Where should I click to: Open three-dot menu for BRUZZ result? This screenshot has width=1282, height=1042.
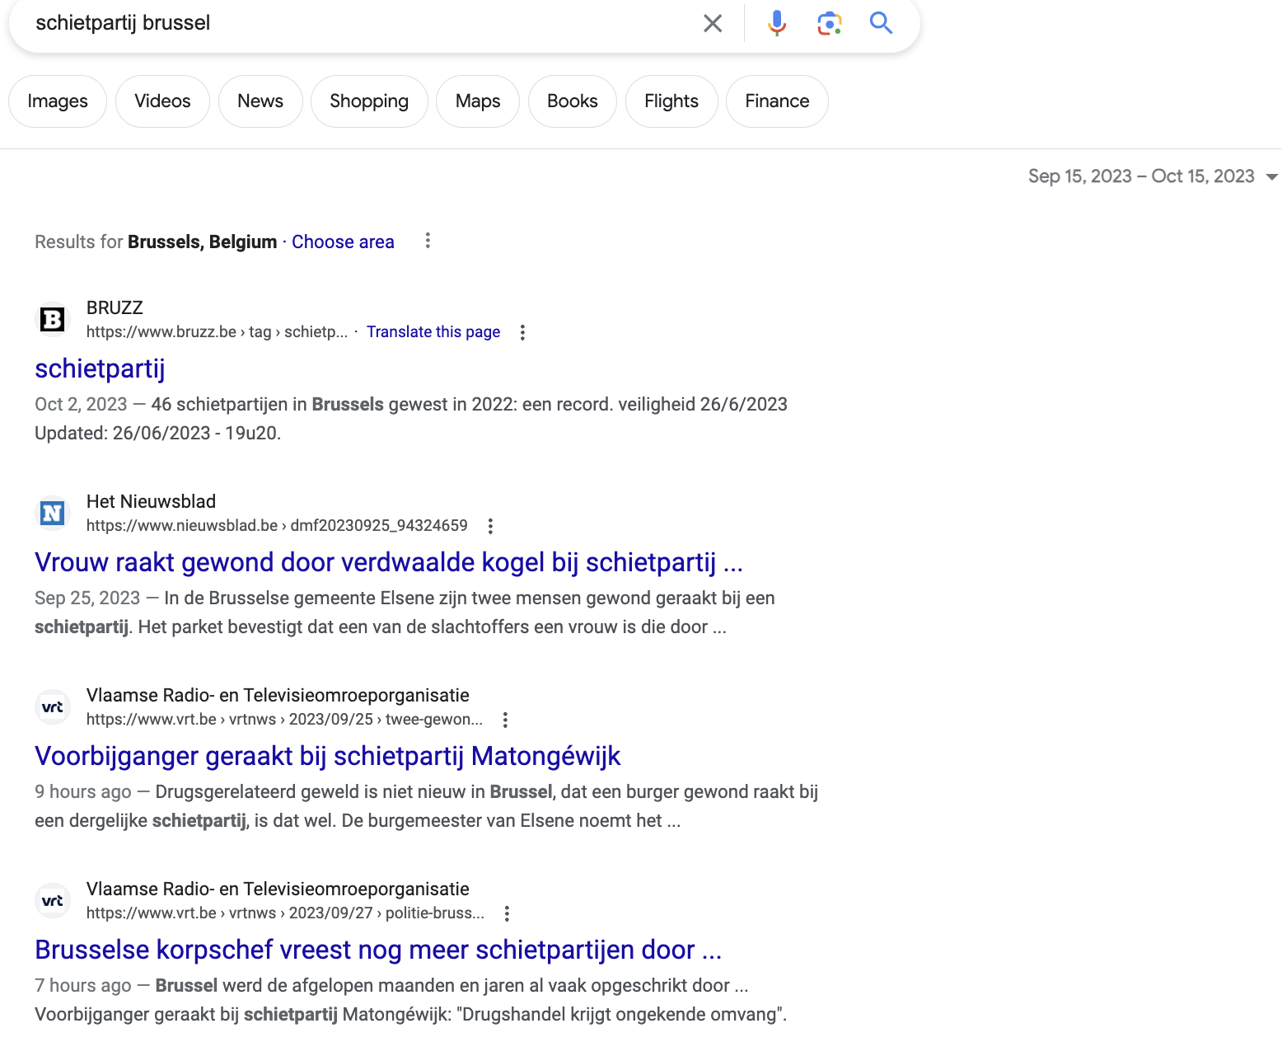tap(522, 332)
